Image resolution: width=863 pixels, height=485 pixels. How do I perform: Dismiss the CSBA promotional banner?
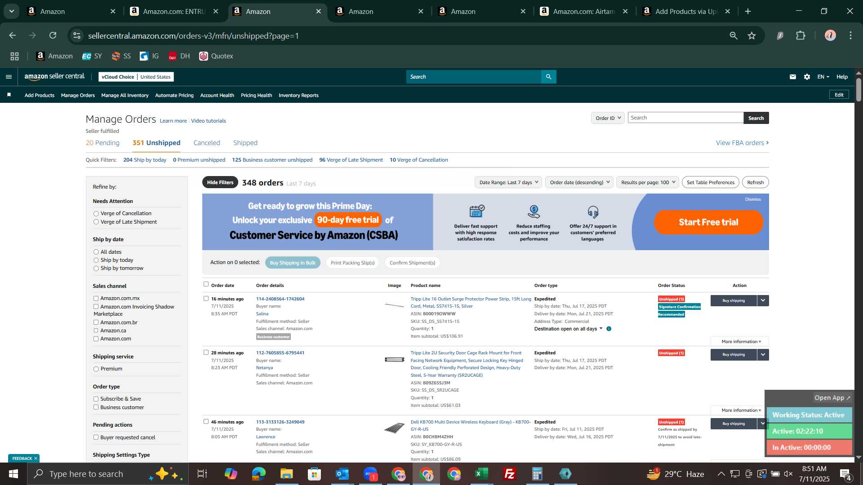tap(753, 199)
